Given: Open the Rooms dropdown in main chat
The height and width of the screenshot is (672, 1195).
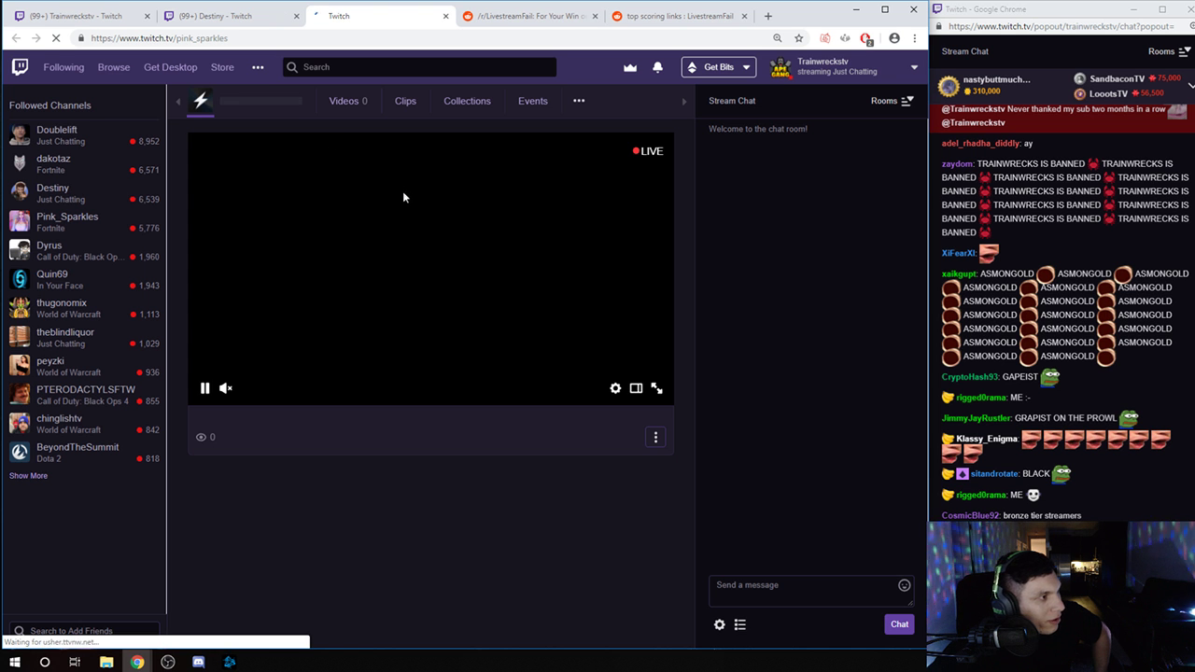Looking at the screenshot, I should [x=892, y=101].
